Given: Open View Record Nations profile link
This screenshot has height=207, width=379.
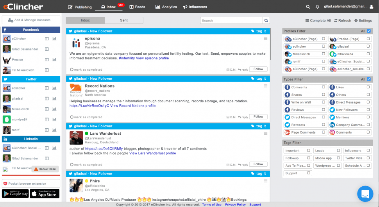Looking at the screenshot, I should tap(133, 105).
